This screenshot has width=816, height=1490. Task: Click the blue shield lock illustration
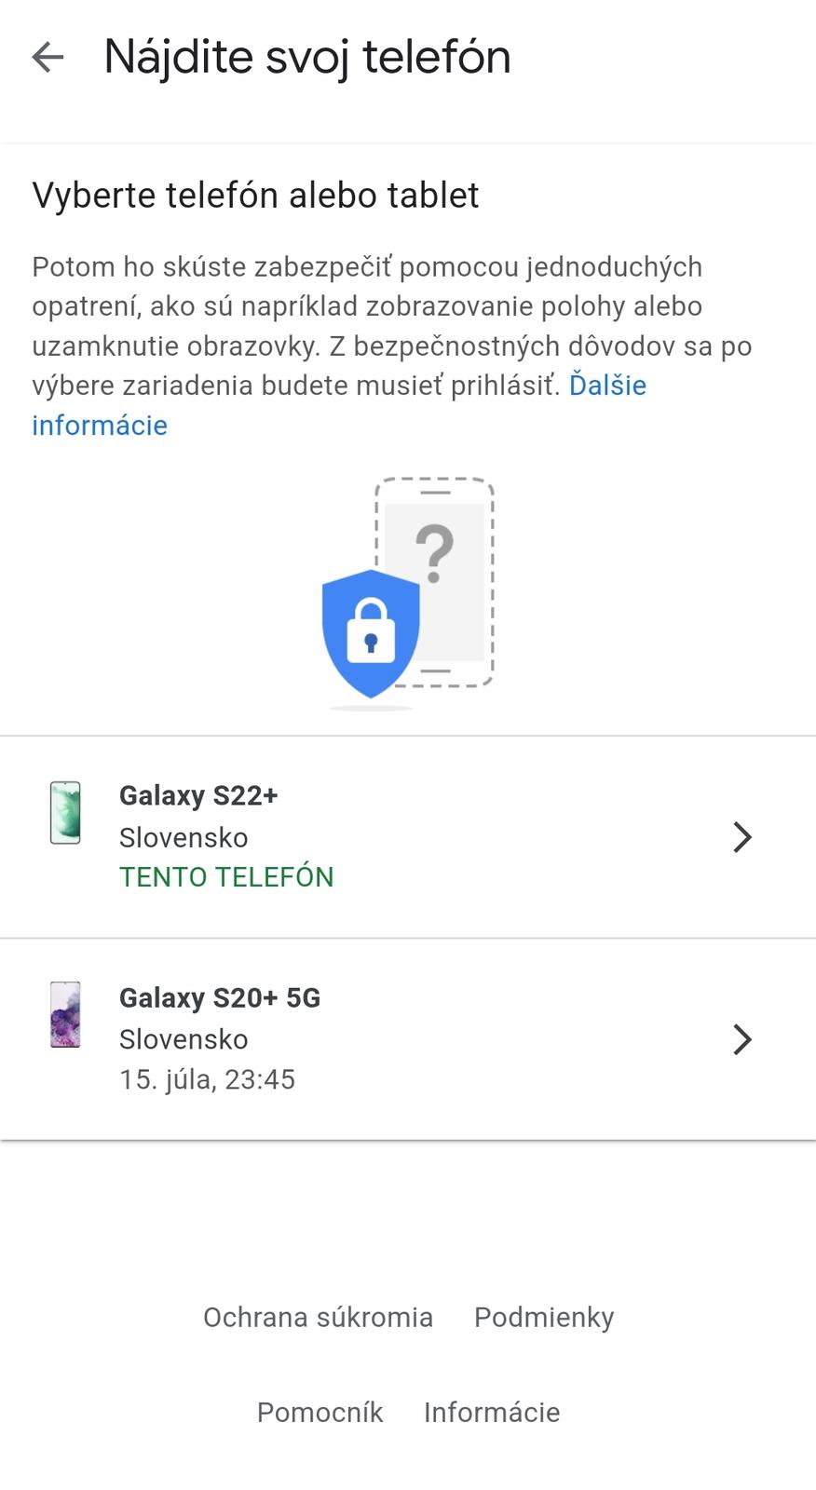click(370, 633)
